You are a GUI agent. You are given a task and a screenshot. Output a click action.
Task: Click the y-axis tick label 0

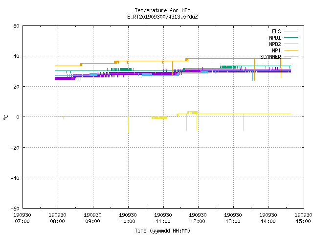click(18, 117)
